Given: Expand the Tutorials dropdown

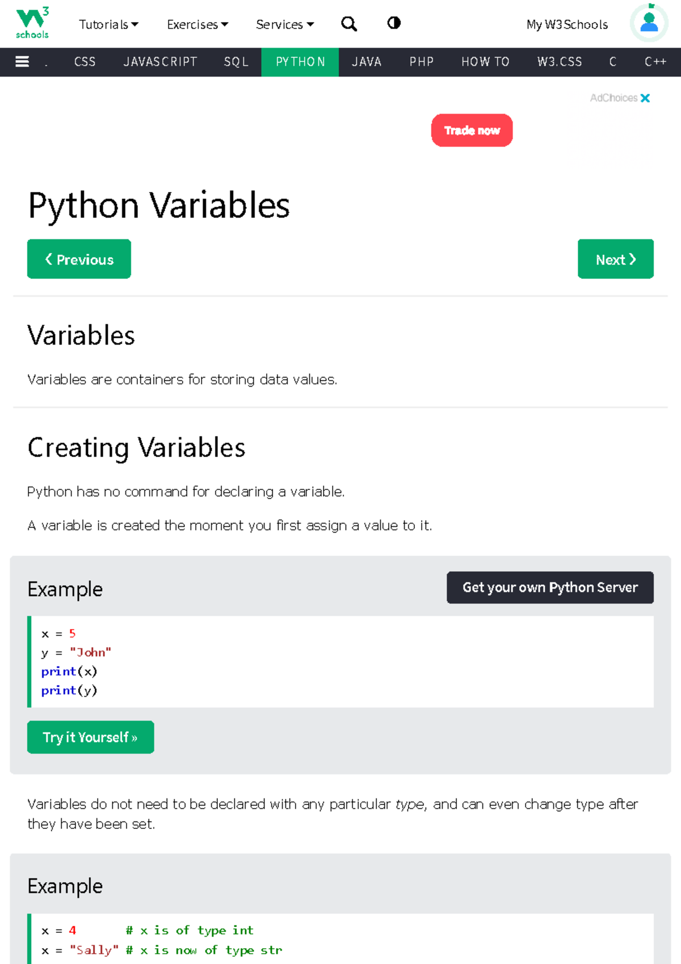Looking at the screenshot, I should point(108,24).
